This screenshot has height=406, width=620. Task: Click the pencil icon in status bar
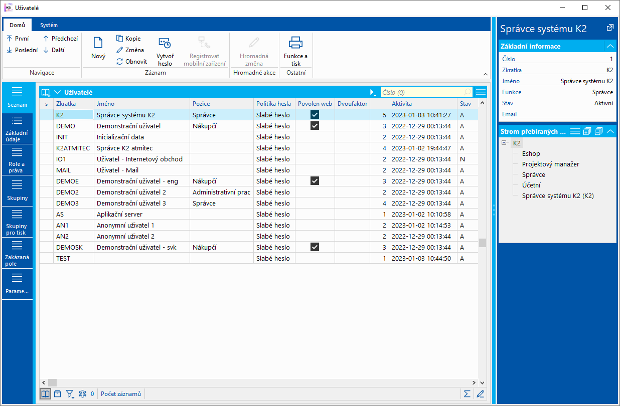480,394
